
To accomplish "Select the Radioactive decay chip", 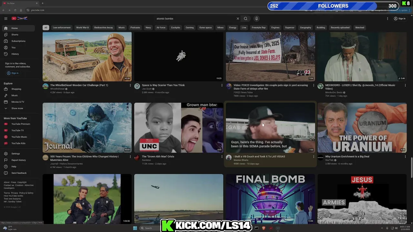I will click(x=104, y=27).
